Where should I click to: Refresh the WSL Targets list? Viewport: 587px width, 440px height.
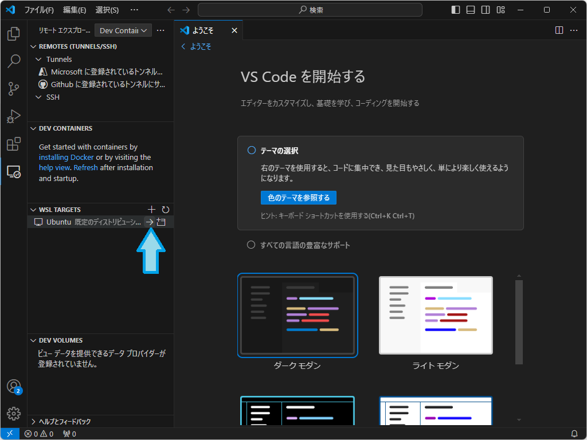pyautogui.click(x=166, y=210)
